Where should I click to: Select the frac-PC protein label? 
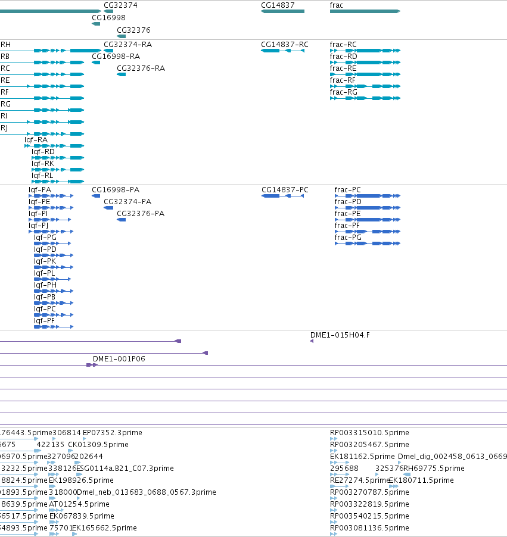tap(347, 190)
